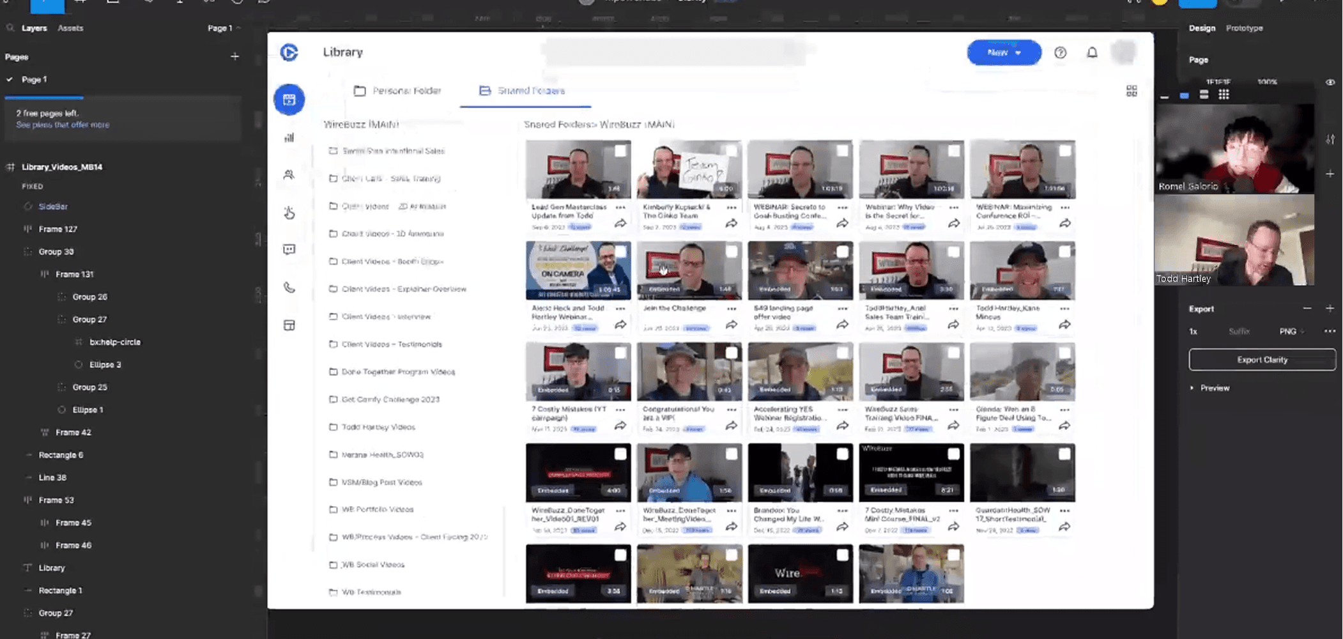Tick the Kimberly Kopacki video checkbox

click(x=731, y=151)
